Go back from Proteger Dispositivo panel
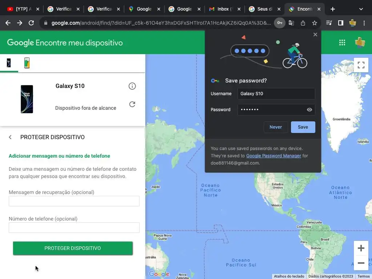The height and width of the screenshot is (279, 372). pos(10,137)
